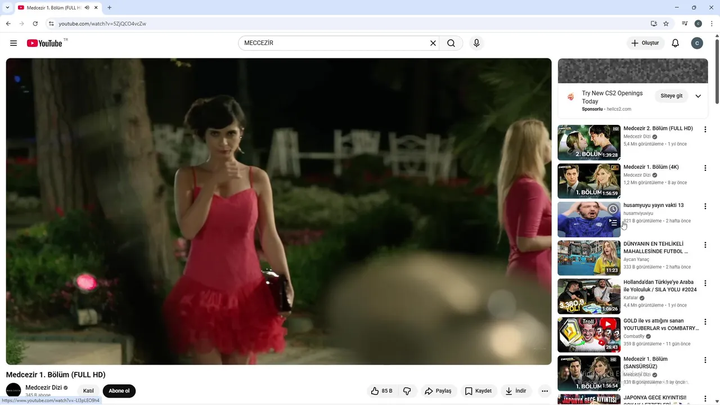The width and height of the screenshot is (720, 405).
Task: Open the YouTube hamburger guide menu
Action: tap(13, 43)
